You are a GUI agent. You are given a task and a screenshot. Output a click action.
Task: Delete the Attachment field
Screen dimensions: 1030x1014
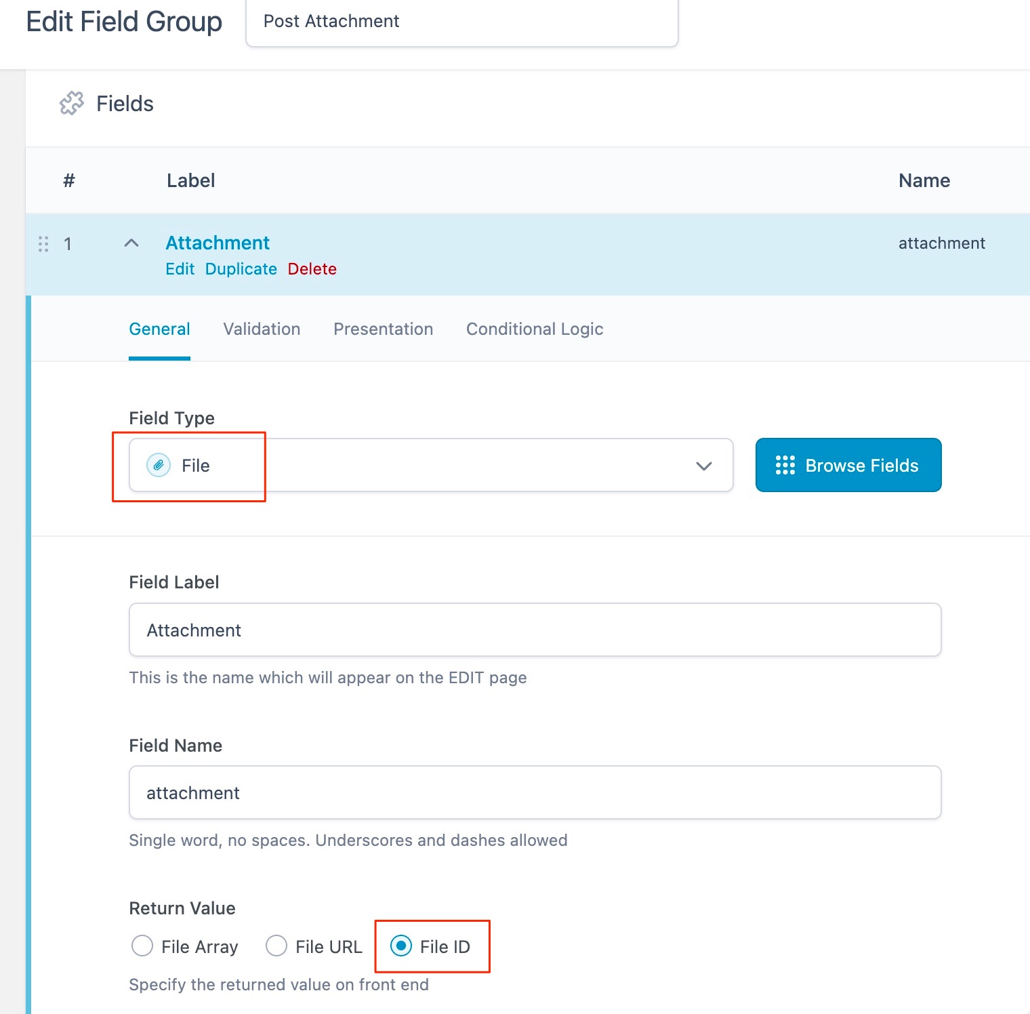pos(312,269)
